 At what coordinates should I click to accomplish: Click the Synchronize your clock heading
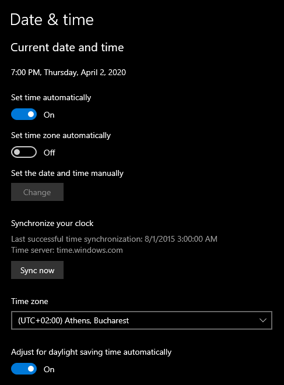pyautogui.click(x=52, y=224)
